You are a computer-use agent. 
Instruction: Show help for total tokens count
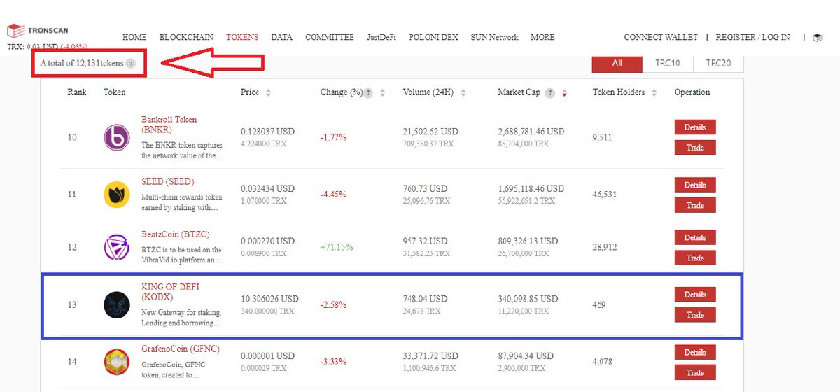[x=130, y=64]
